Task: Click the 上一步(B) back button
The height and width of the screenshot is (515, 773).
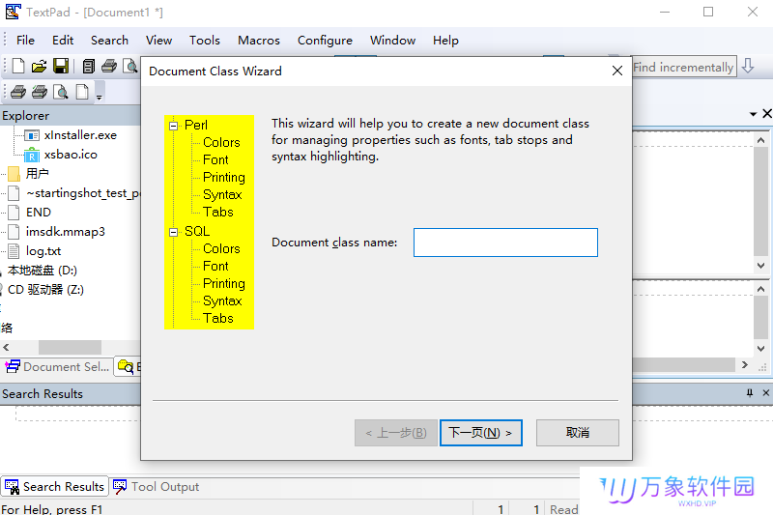Action: pos(396,433)
